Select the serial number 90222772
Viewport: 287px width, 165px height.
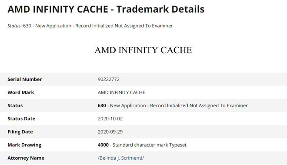click(x=109, y=79)
